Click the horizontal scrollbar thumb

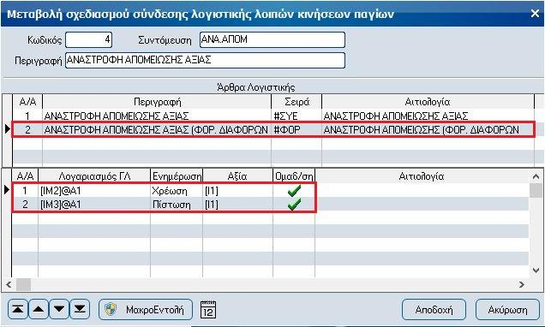pos(24,285)
